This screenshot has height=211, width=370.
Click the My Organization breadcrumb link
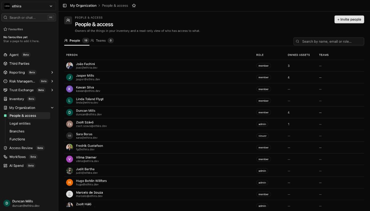pyautogui.click(x=83, y=5)
